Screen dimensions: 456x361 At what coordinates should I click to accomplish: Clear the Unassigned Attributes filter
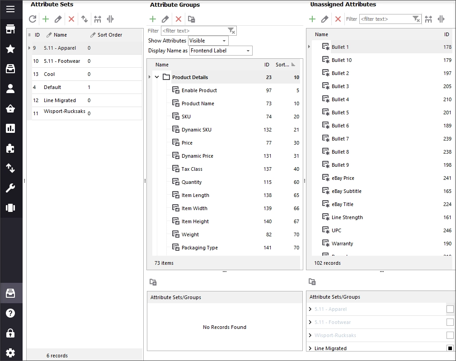click(416, 19)
